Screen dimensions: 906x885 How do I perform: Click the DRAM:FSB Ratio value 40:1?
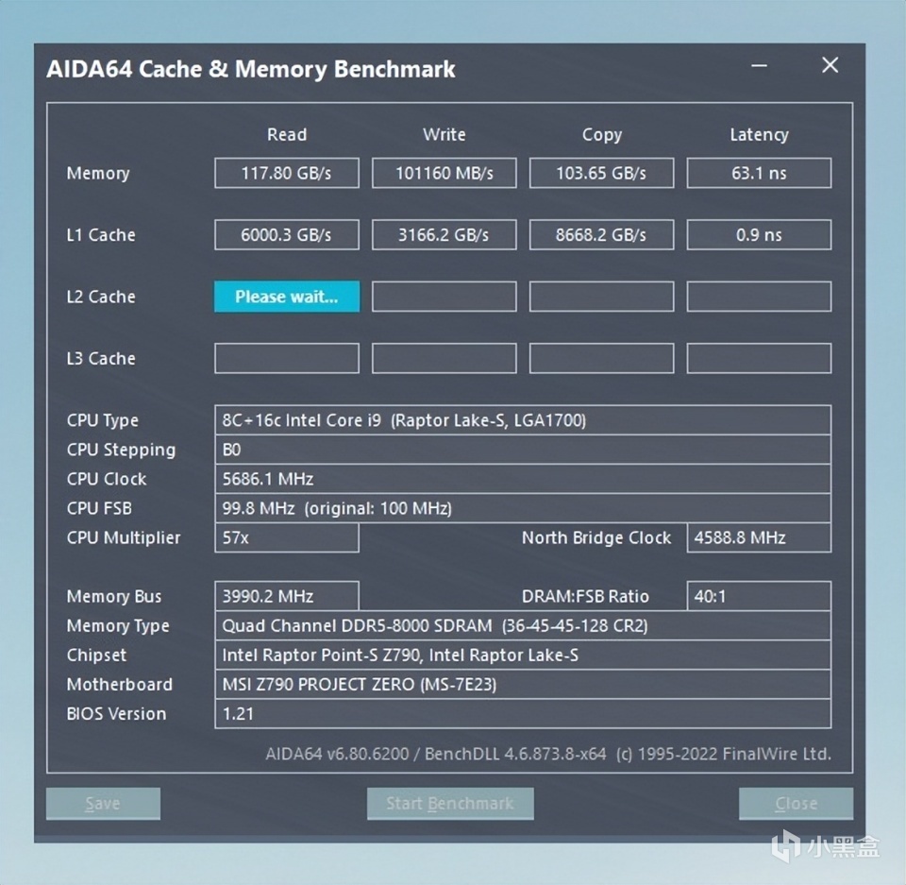[x=759, y=596]
